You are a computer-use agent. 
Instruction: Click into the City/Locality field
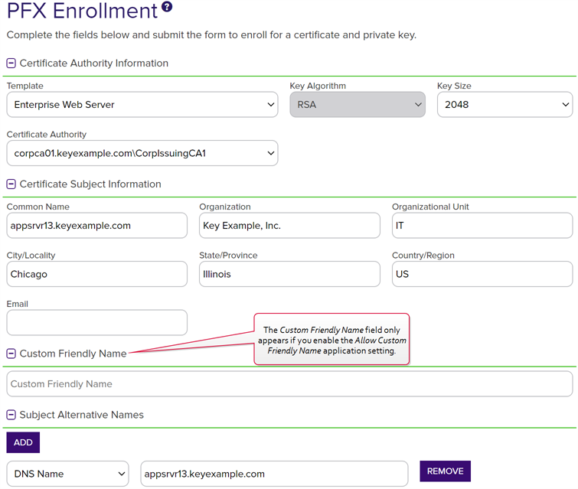pos(97,274)
